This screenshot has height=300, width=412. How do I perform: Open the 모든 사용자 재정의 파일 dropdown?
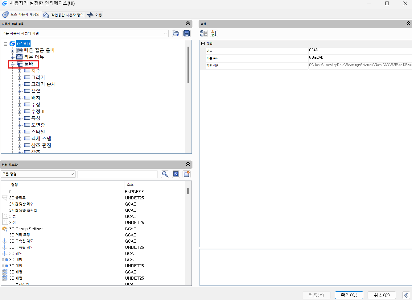click(166, 33)
